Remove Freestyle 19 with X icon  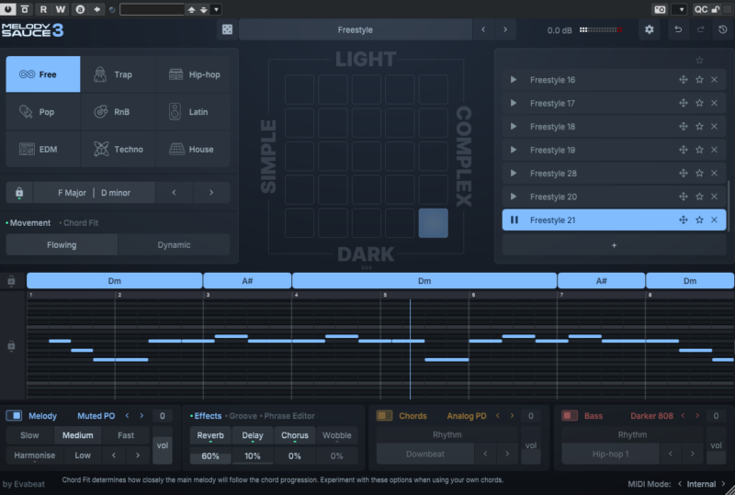coord(714,150)
